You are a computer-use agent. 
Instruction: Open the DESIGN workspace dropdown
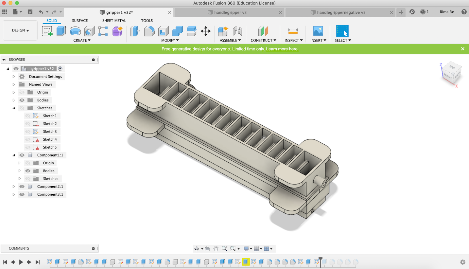click(20, 30)
